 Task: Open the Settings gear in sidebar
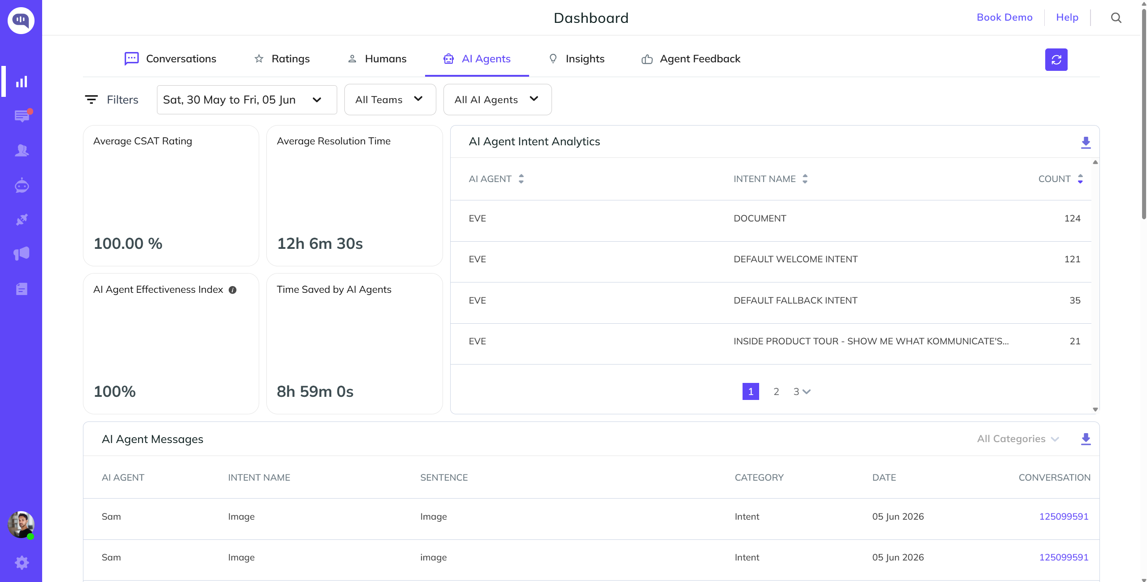coord(22,563)
